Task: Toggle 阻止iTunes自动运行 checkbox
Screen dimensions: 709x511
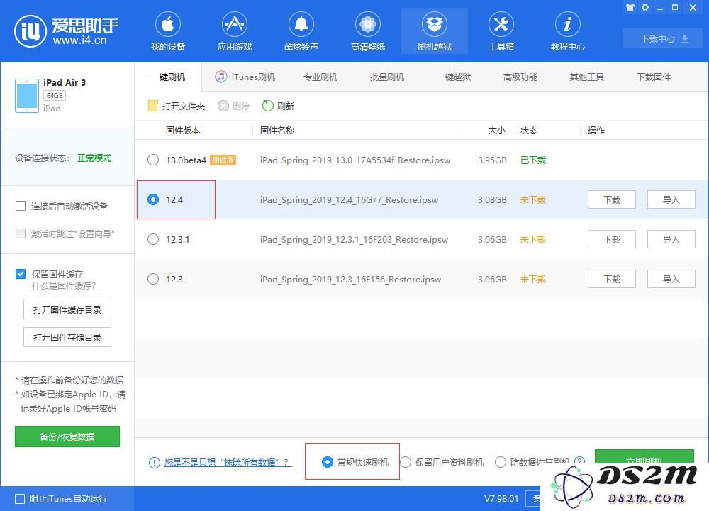Action: coord(20,499)
